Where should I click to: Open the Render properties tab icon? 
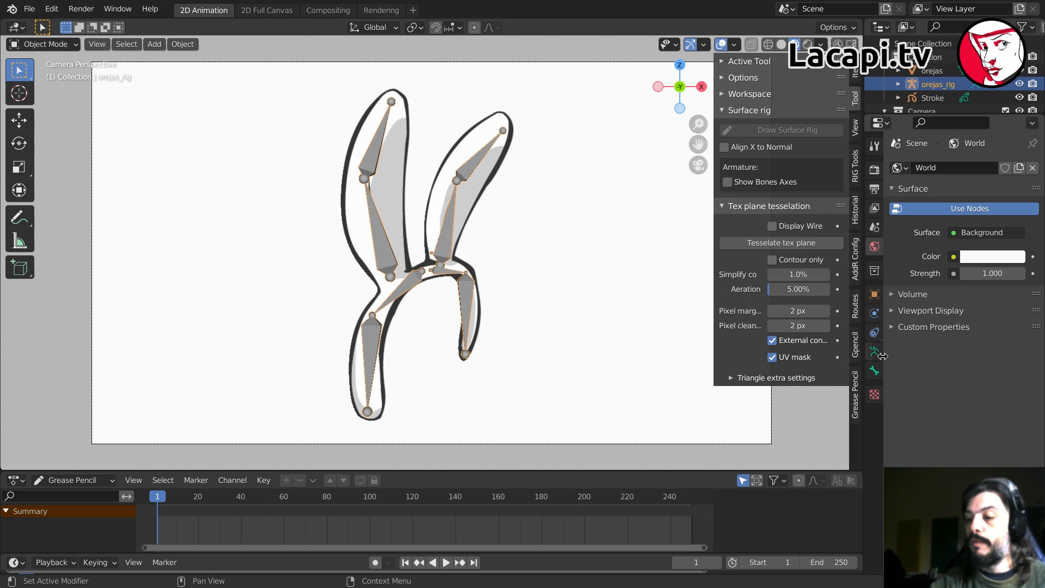874,169
